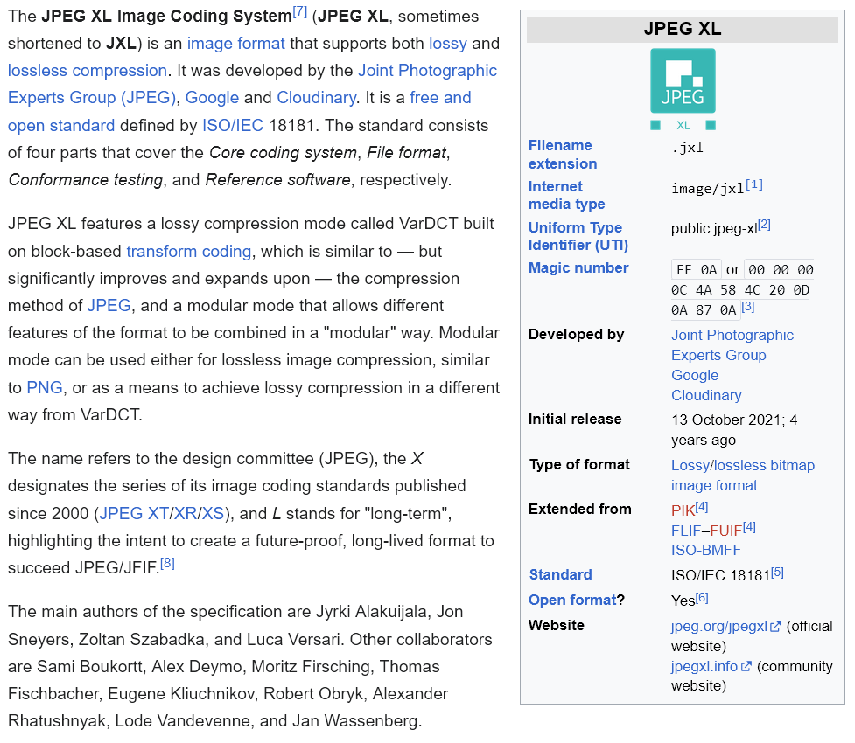Click the 'Initial release' infobox label
Image resolution: width=855 pixels, height=743 pixels.
tap(575, 419)
